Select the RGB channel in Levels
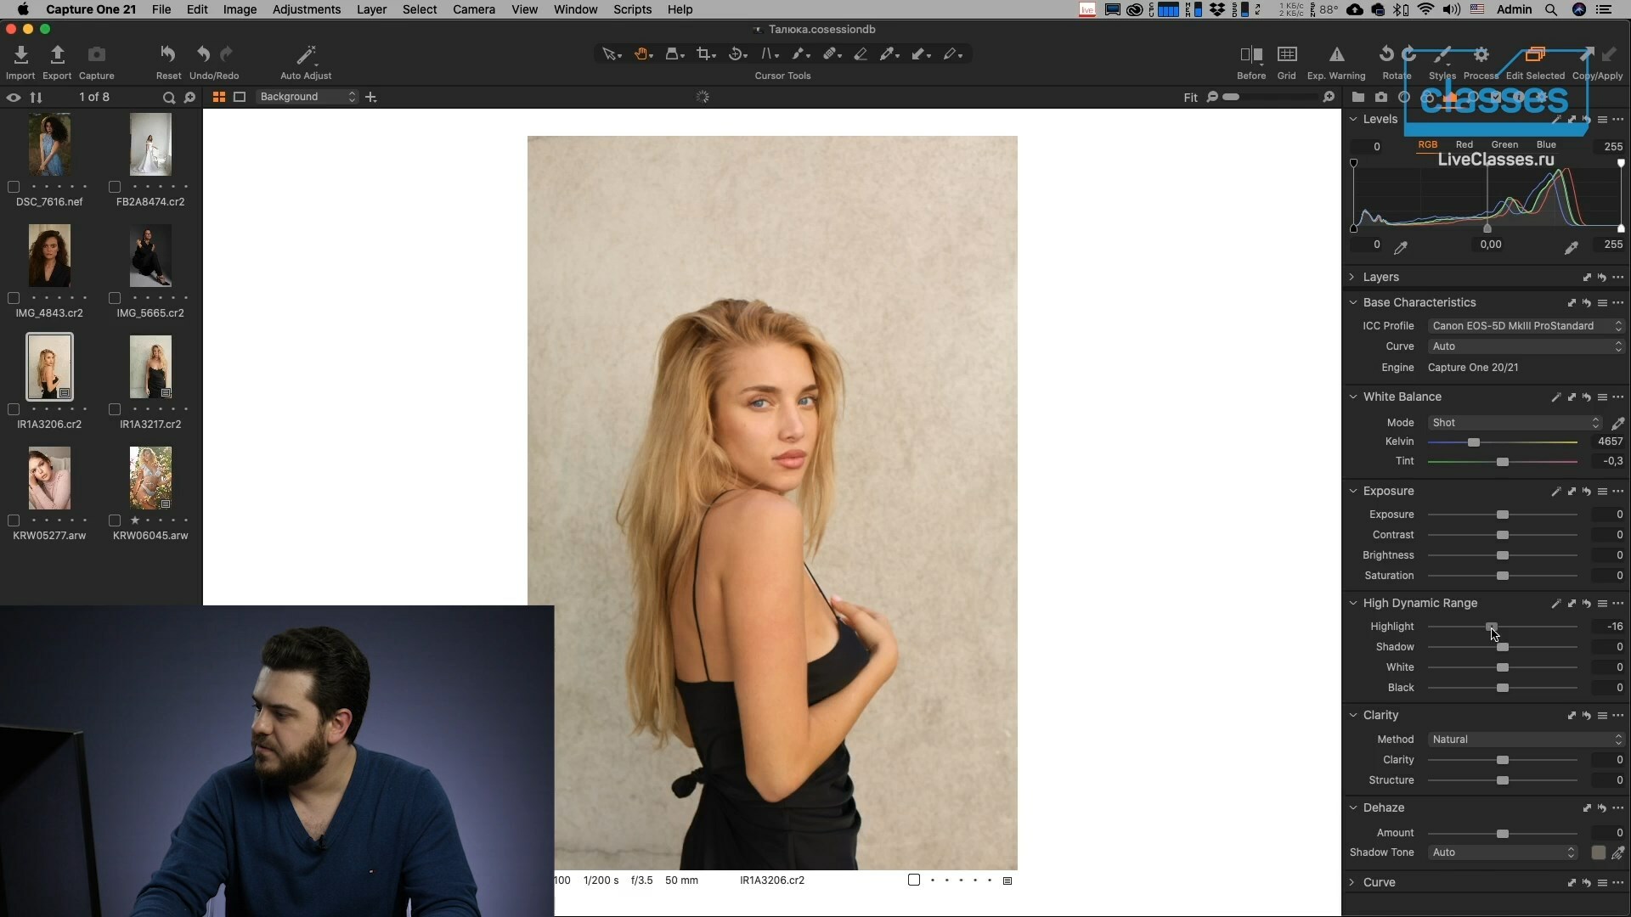 point(1427,144)
